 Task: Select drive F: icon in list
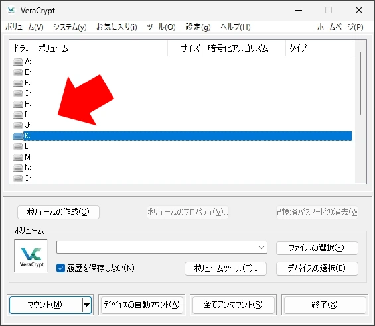(x=18, y=83)
